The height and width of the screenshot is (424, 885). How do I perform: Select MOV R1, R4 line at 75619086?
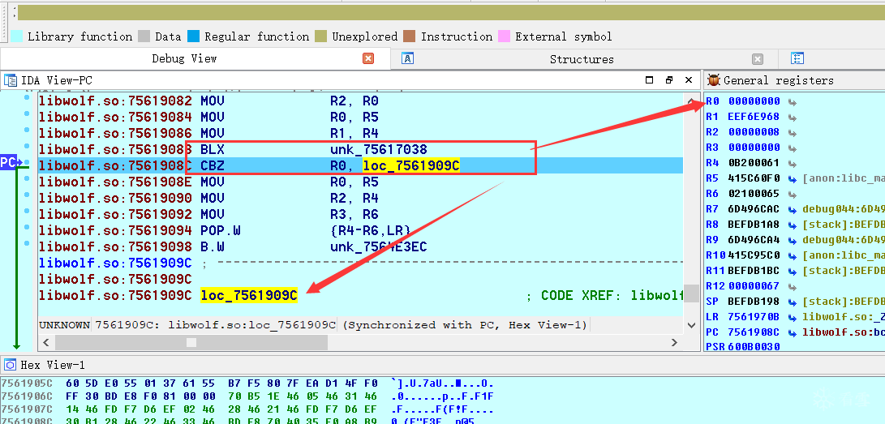tap(361, 134)
